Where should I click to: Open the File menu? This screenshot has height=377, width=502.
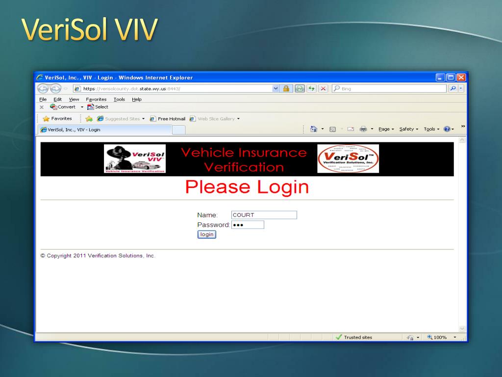[43, 99]
